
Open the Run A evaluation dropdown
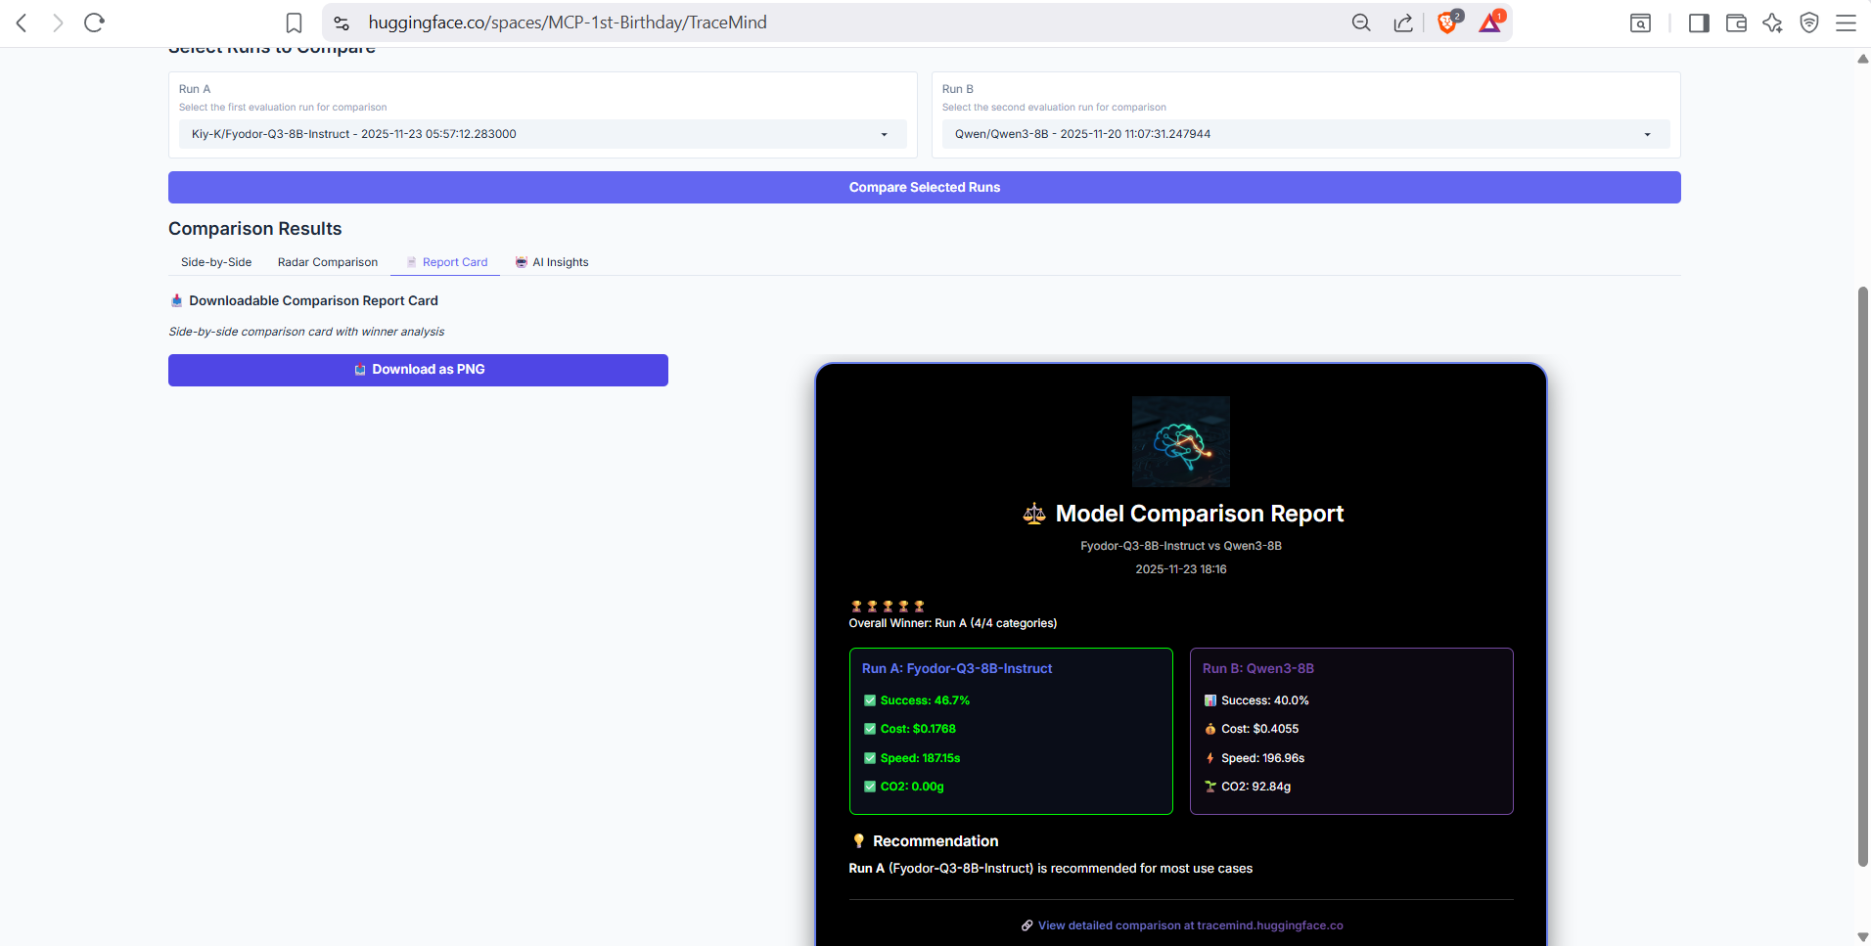(542, 134)
